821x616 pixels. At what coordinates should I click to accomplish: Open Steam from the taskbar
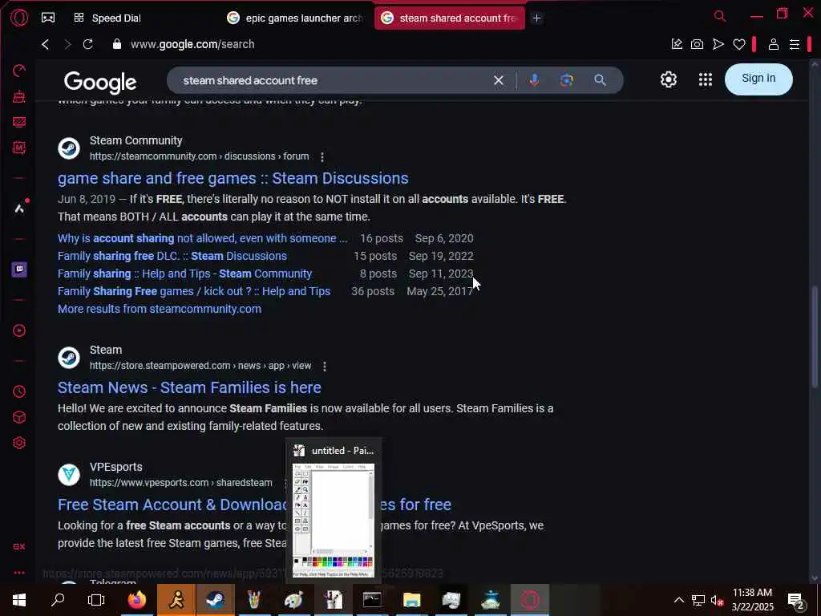click(215, 600)
